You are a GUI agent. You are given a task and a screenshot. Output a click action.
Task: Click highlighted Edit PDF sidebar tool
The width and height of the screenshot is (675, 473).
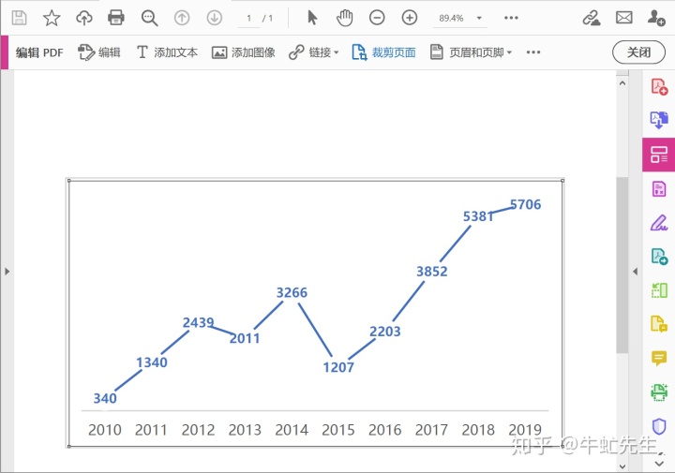[x=659, y=155]
